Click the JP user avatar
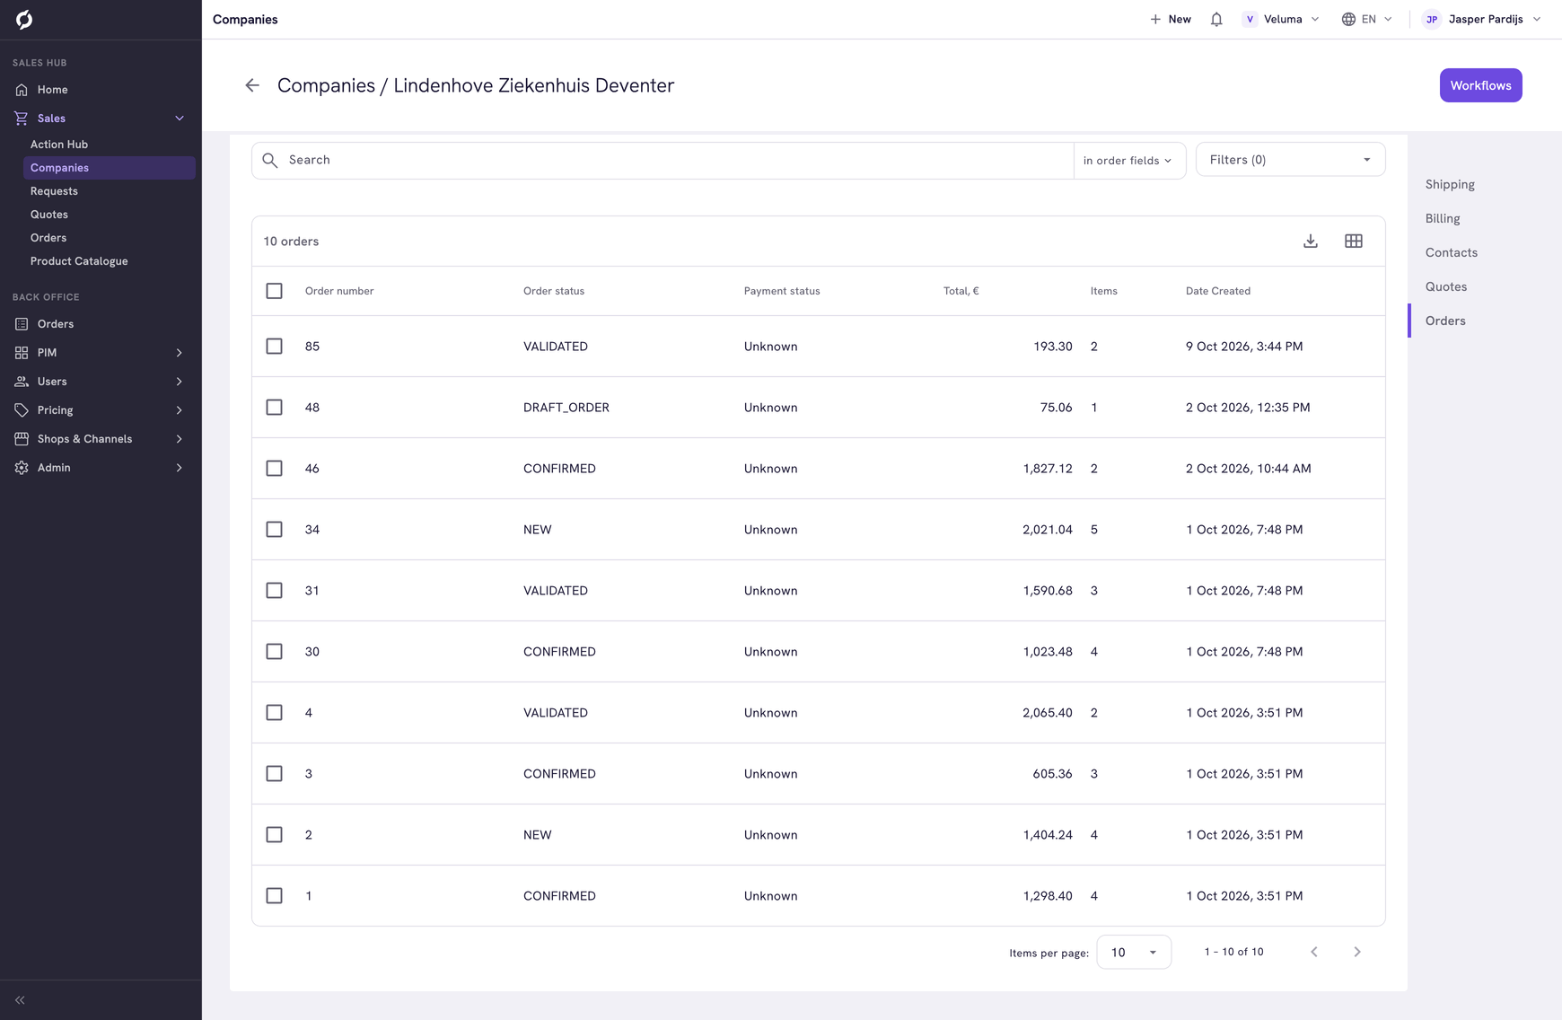 tap(1432, 19)
